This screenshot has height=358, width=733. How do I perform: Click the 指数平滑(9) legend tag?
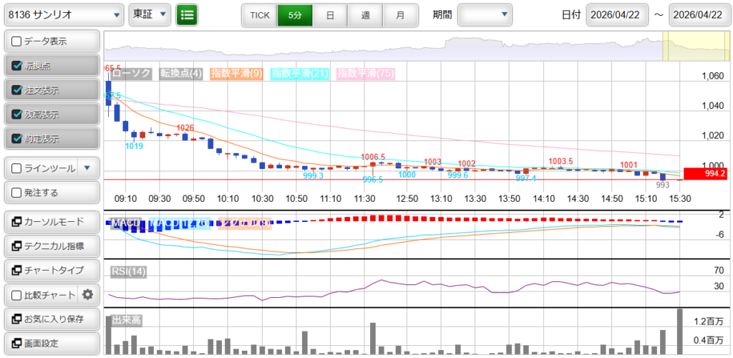(x=238, y=73)
